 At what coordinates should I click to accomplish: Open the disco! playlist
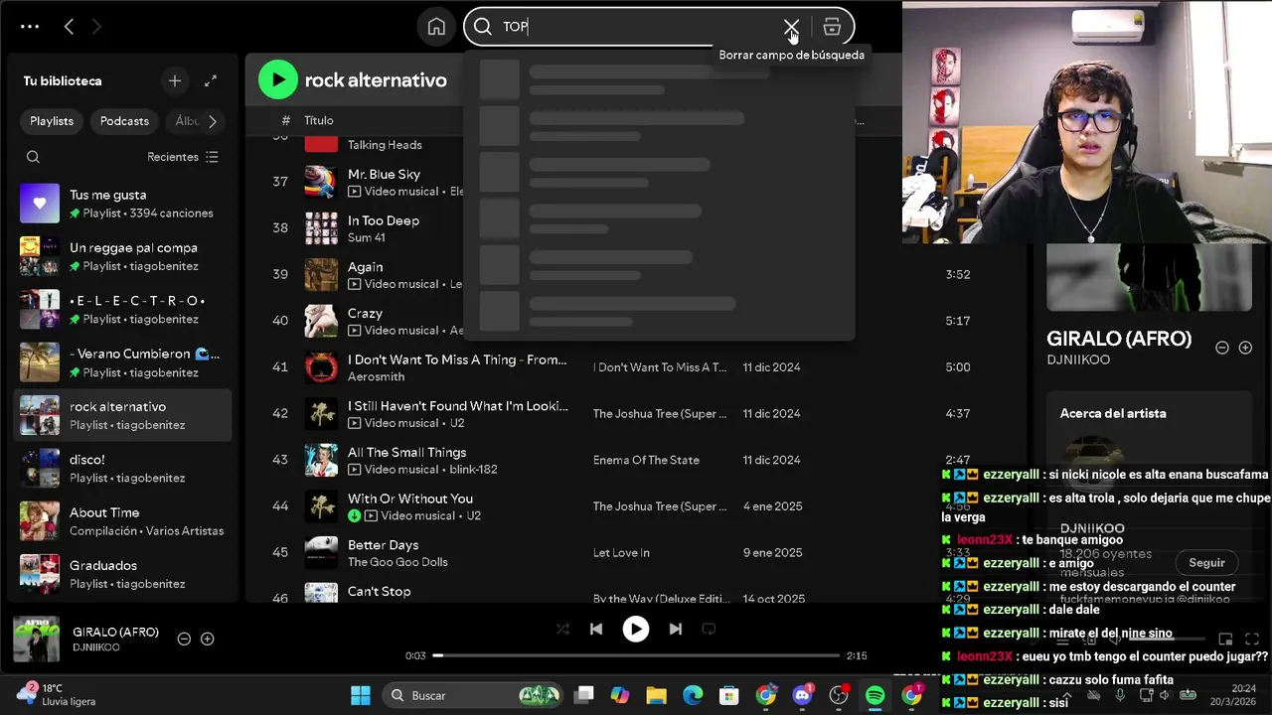click(x=124, y=468)
